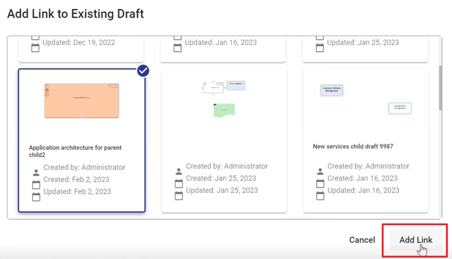Click calendar icon beside Created: Jan 25, 2023

178,184
